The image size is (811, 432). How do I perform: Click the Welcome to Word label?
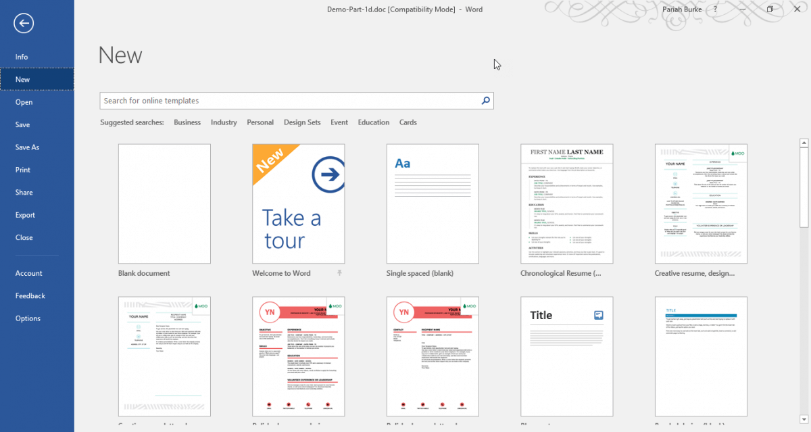point(281,273)
